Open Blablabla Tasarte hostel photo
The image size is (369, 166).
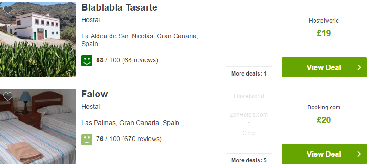coord(38,40)
